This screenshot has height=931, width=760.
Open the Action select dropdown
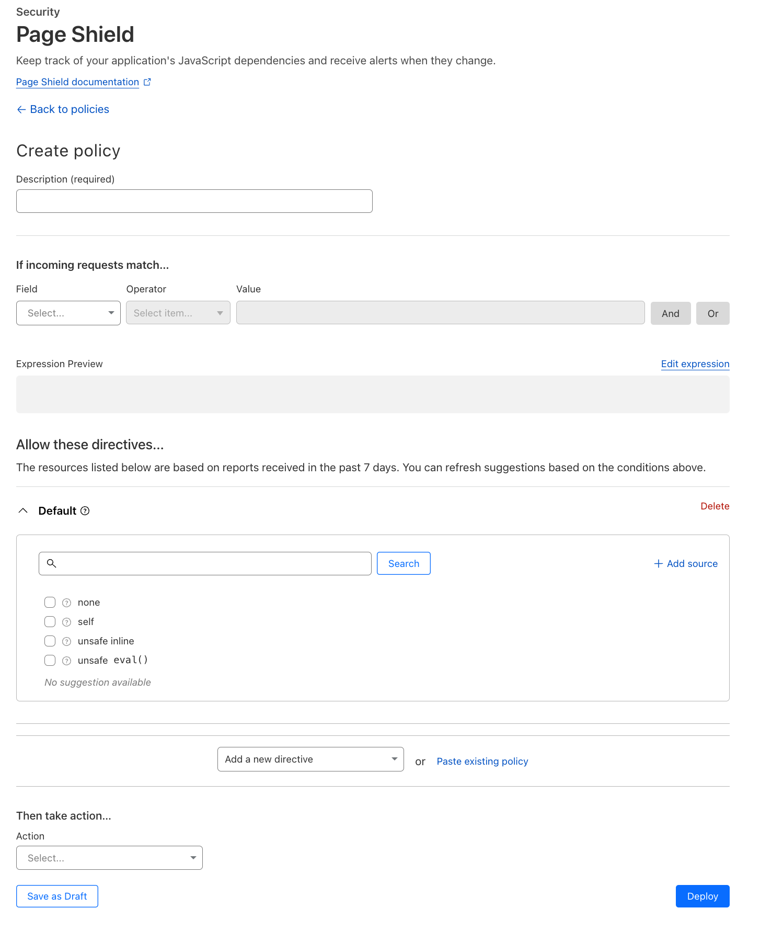[109, 858]
